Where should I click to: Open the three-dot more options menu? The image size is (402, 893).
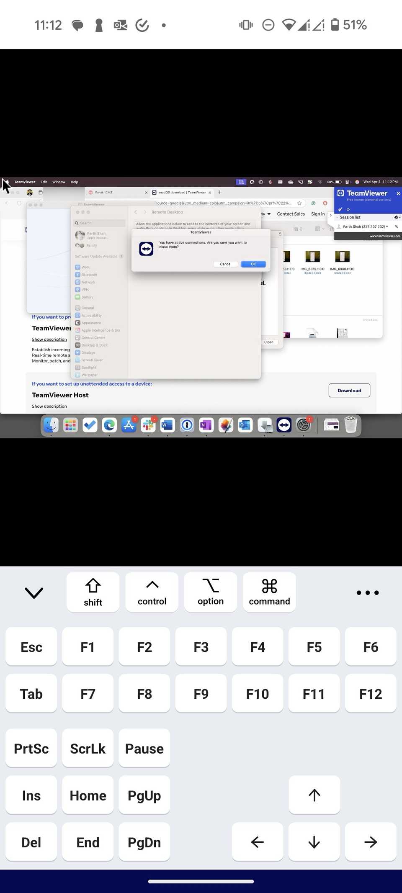[367, 592]
